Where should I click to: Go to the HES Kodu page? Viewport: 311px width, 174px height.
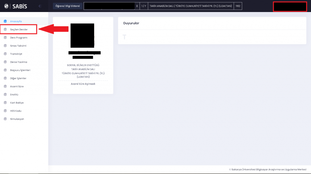pyautogui.click(x=16, y=111)
